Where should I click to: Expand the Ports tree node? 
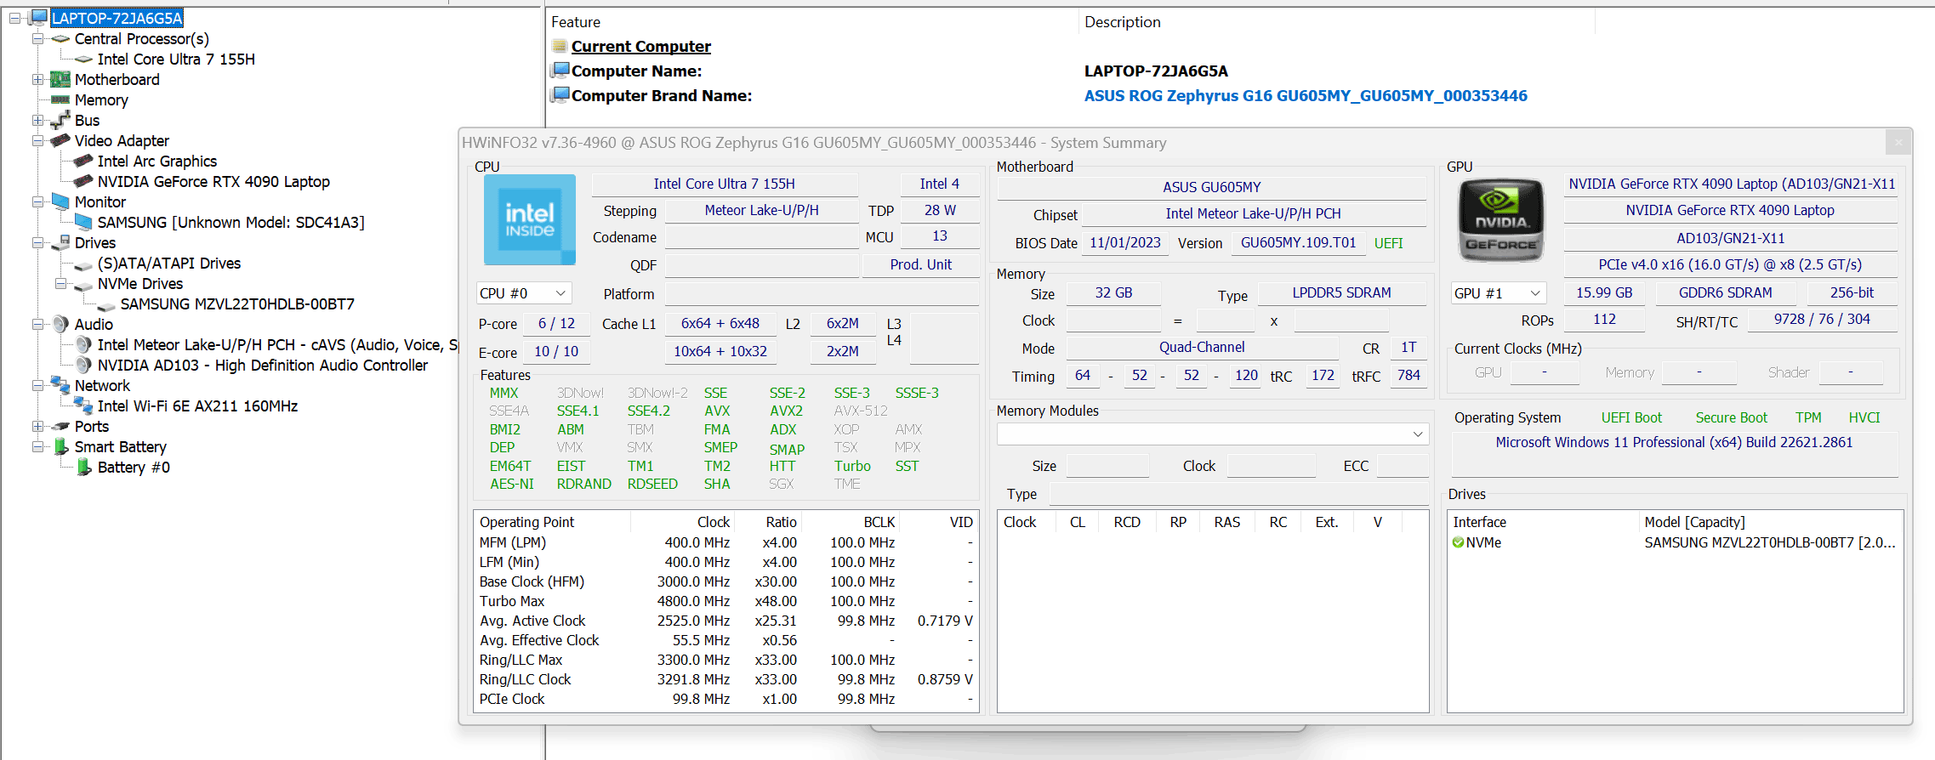(37, 426)
